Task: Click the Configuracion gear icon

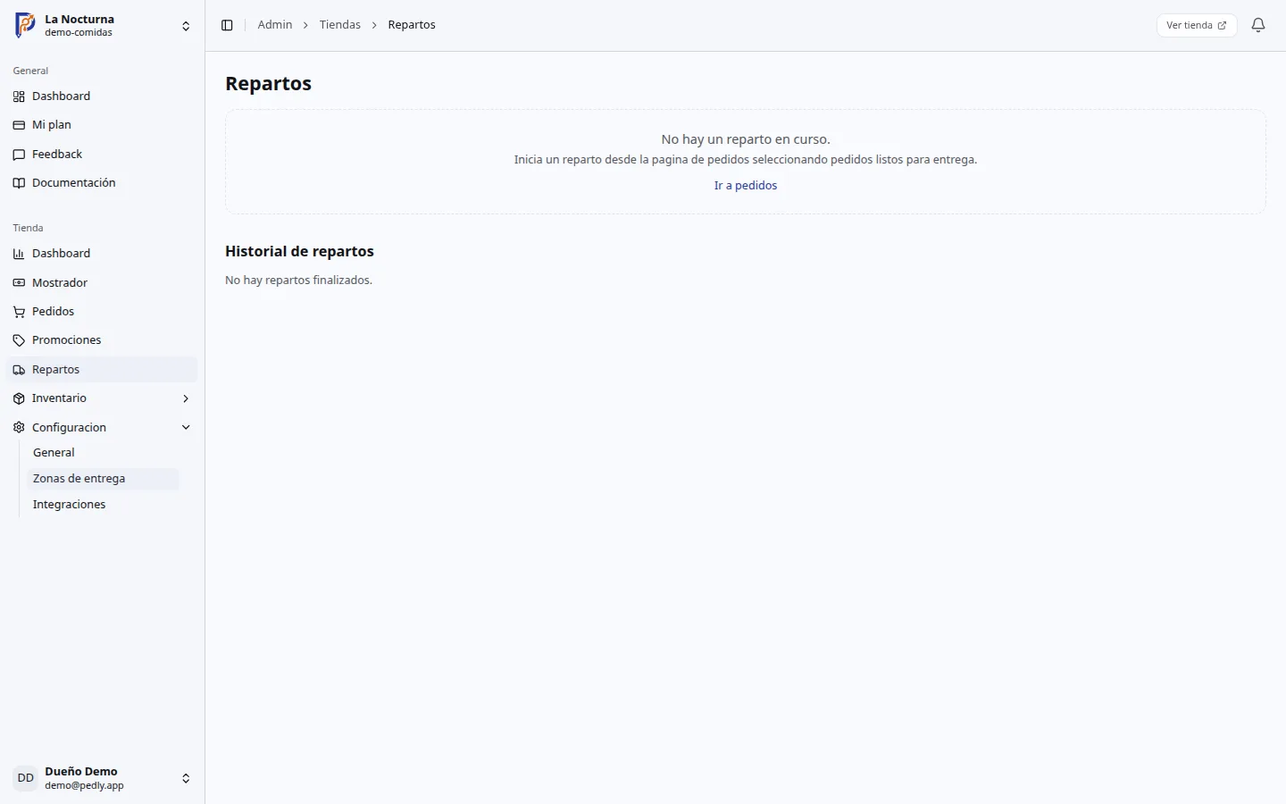Action: tap(19, 428)
